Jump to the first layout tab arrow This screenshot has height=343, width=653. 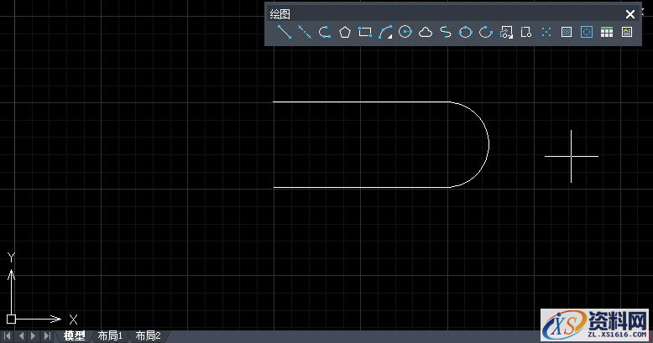click(8, 336)
